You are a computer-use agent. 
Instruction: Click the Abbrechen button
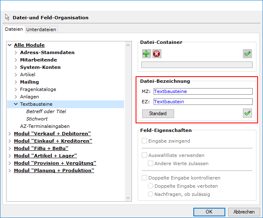[x=244, y=212]
